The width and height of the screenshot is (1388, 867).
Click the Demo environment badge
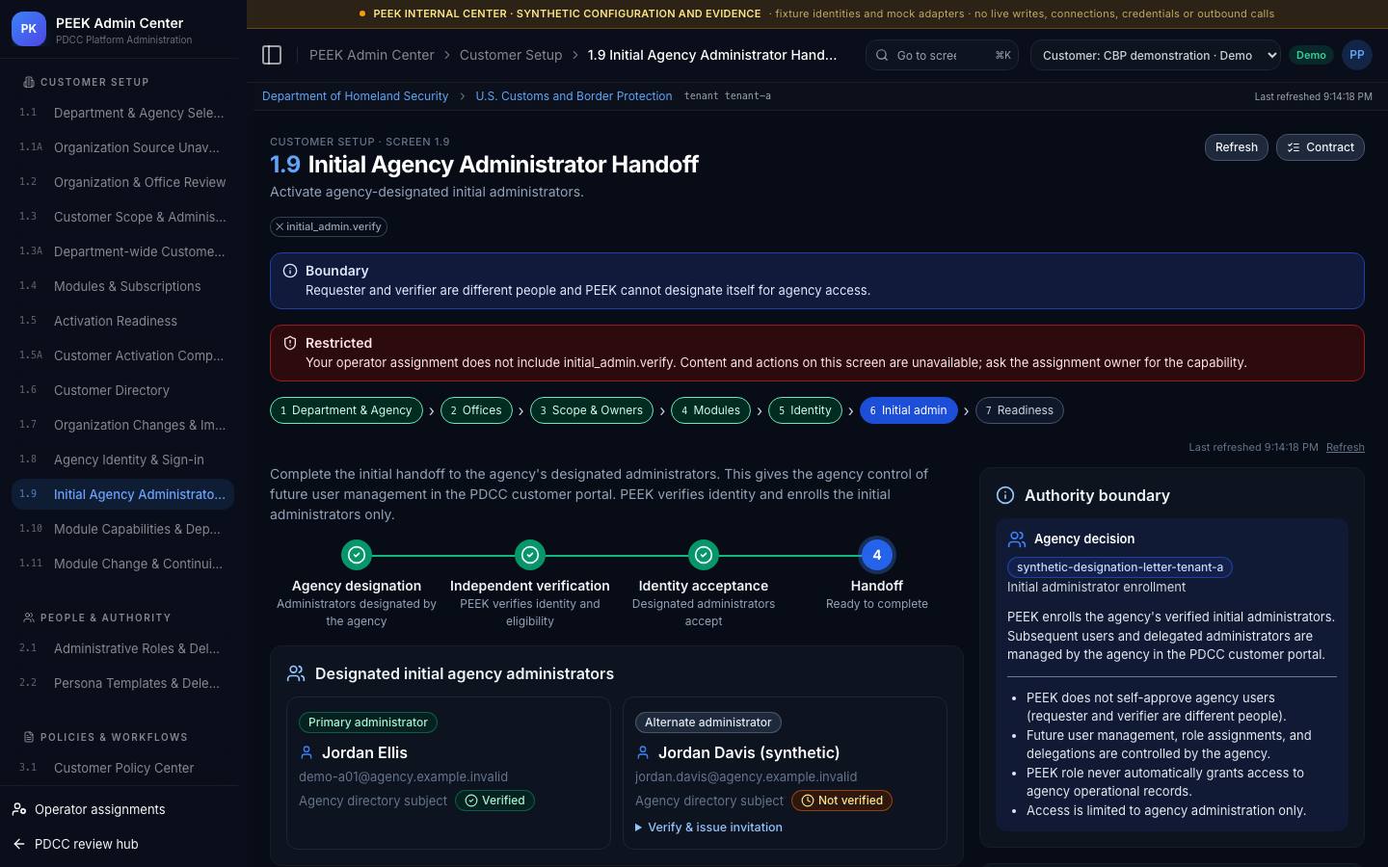pyautogui.click(x=1311, y=55)
